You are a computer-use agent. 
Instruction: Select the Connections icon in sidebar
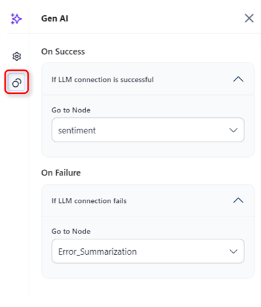(x=17, y=83)
